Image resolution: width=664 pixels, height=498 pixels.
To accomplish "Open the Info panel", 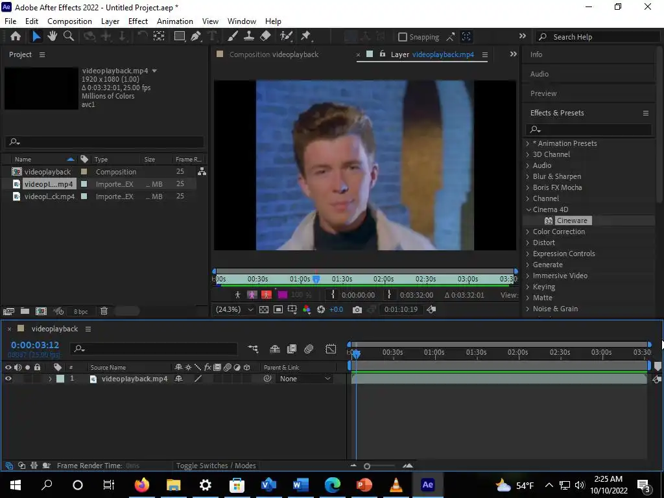I will (x=536, y=54).
